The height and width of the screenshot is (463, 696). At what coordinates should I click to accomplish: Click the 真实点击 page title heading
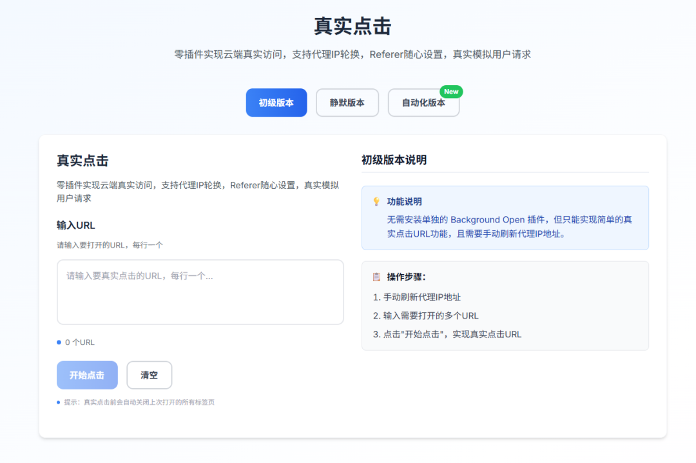[x=348, y=26]
